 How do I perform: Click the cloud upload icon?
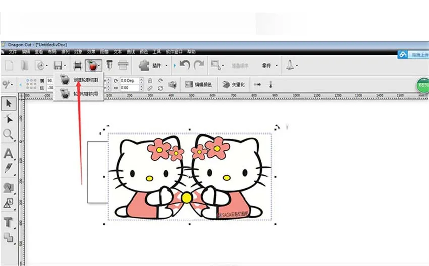402,55
